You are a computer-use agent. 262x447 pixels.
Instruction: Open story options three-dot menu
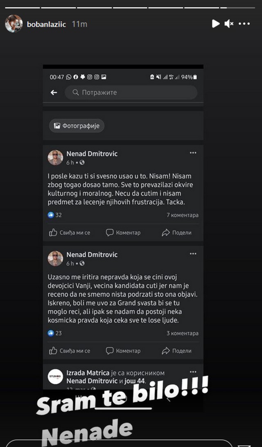244,24
